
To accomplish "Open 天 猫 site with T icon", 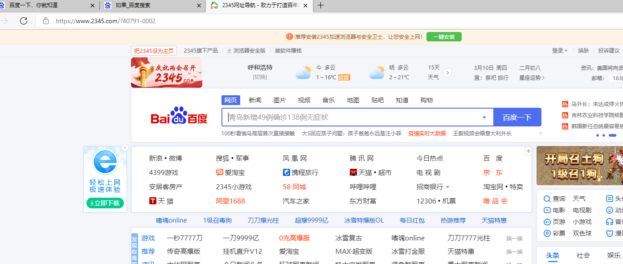I will click(161, 201).
